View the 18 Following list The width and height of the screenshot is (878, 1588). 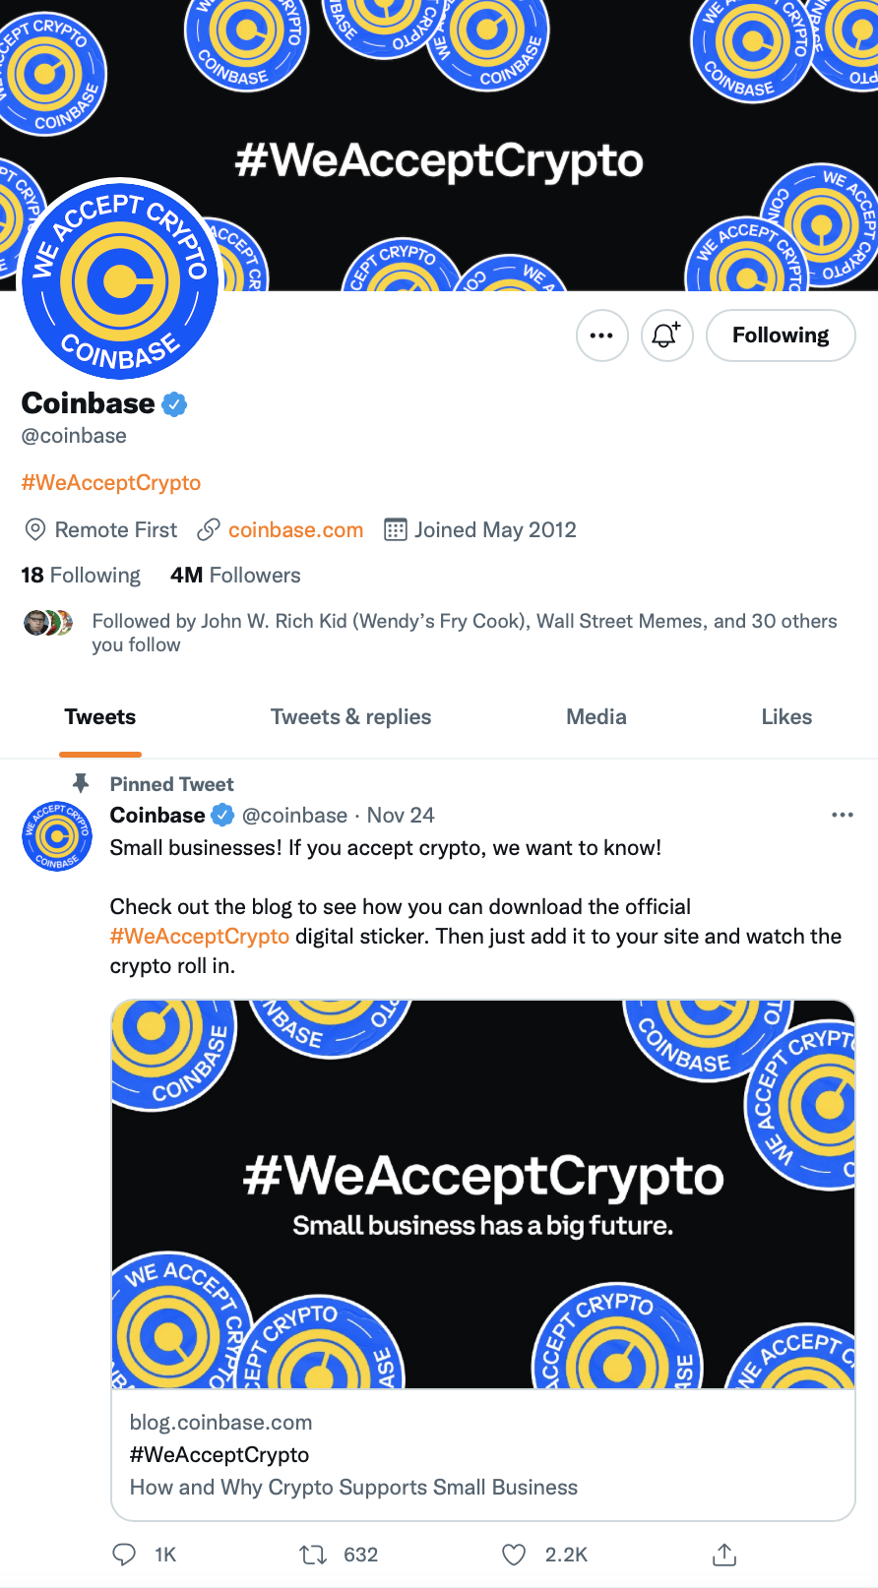pos(81,576)
